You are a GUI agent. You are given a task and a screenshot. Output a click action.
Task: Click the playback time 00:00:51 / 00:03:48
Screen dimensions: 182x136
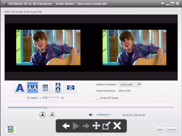point(134,115)
